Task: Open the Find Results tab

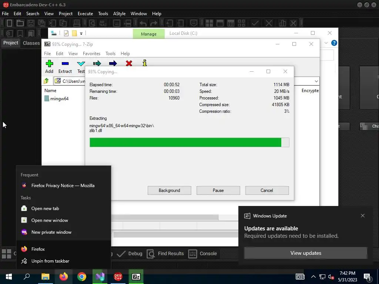Action: [165, 254]
